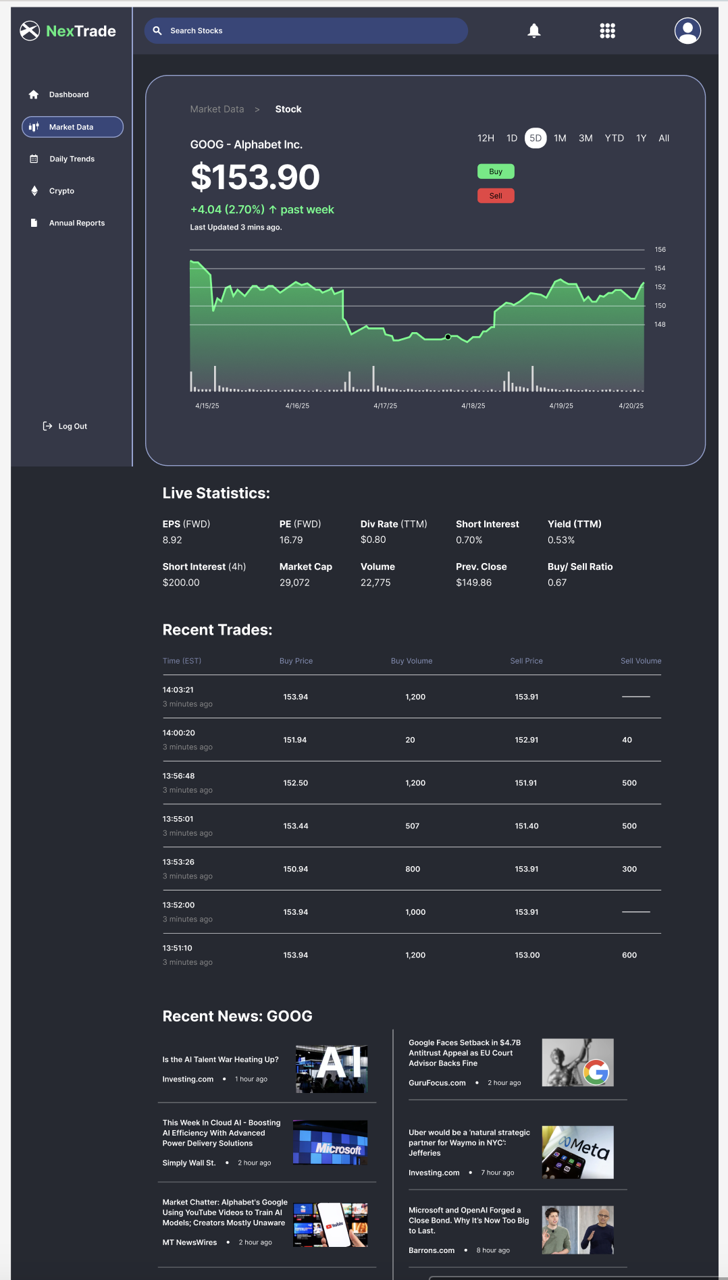Focus the Search Stocks field

click(306, 30)
